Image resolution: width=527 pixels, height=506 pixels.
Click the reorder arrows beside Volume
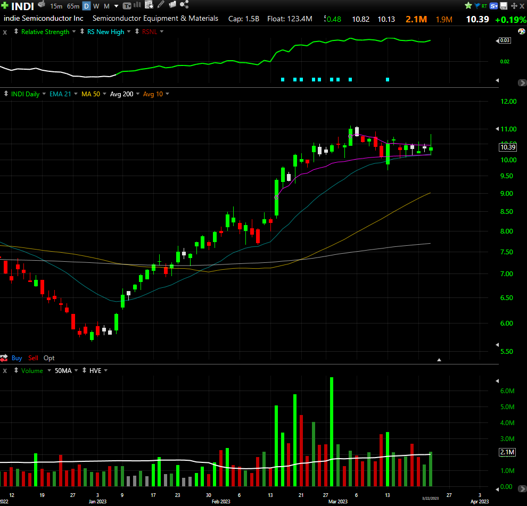click(x=16, y=370)
